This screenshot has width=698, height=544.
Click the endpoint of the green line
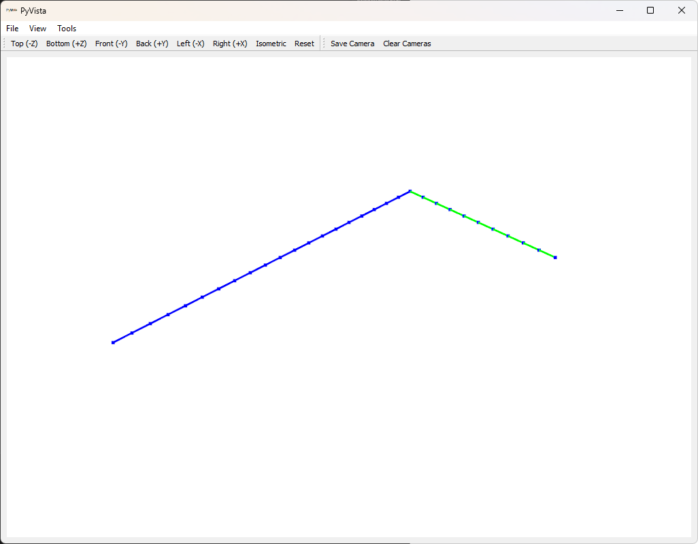pyautogui.click(x=554, y=257)
